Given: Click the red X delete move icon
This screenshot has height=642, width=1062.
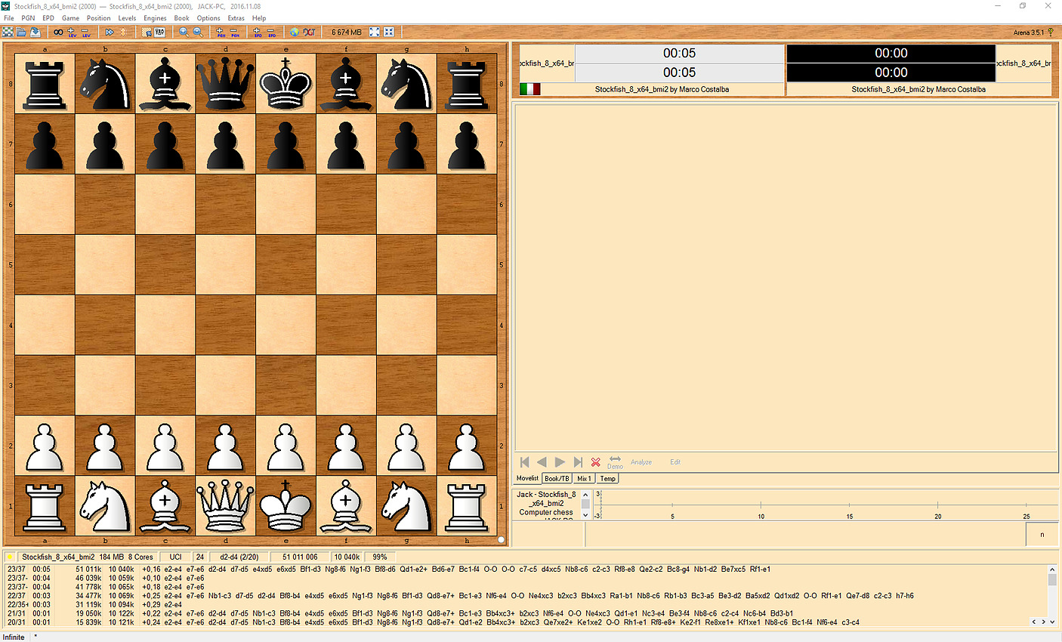Looking at the screenshot, I should [x=595, y=462].
